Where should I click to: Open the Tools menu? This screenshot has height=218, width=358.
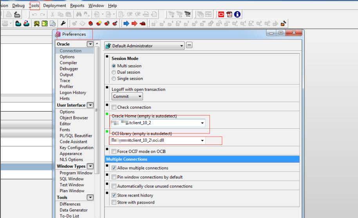click(34, 5)
